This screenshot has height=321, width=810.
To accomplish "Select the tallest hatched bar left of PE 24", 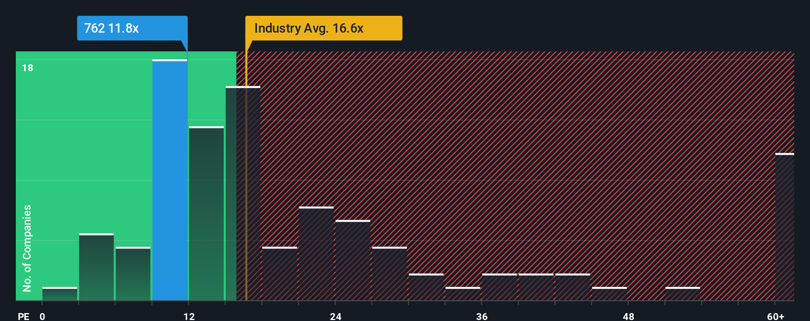I will point(316,254).
